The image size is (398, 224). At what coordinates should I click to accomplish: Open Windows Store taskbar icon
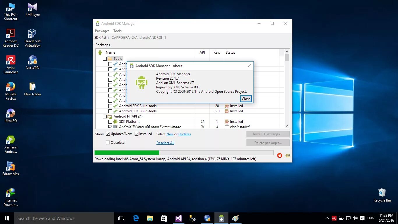pos(164,218)
